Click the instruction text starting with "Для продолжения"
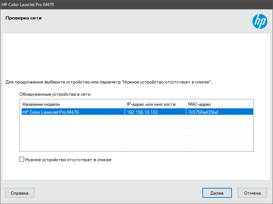This screenshot has width=273, height=204. click(x=108, y=82)
